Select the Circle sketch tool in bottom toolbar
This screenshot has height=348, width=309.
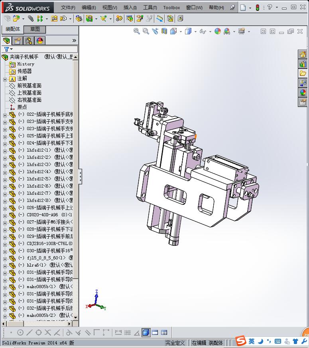click(20, 332)
